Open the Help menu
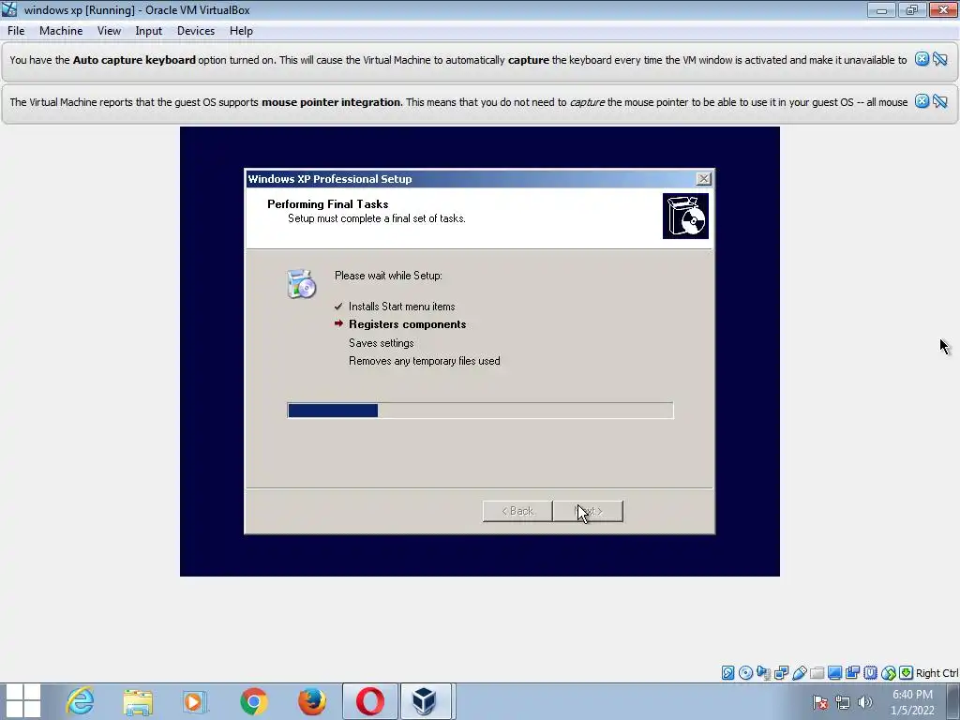 click(241, 31)
